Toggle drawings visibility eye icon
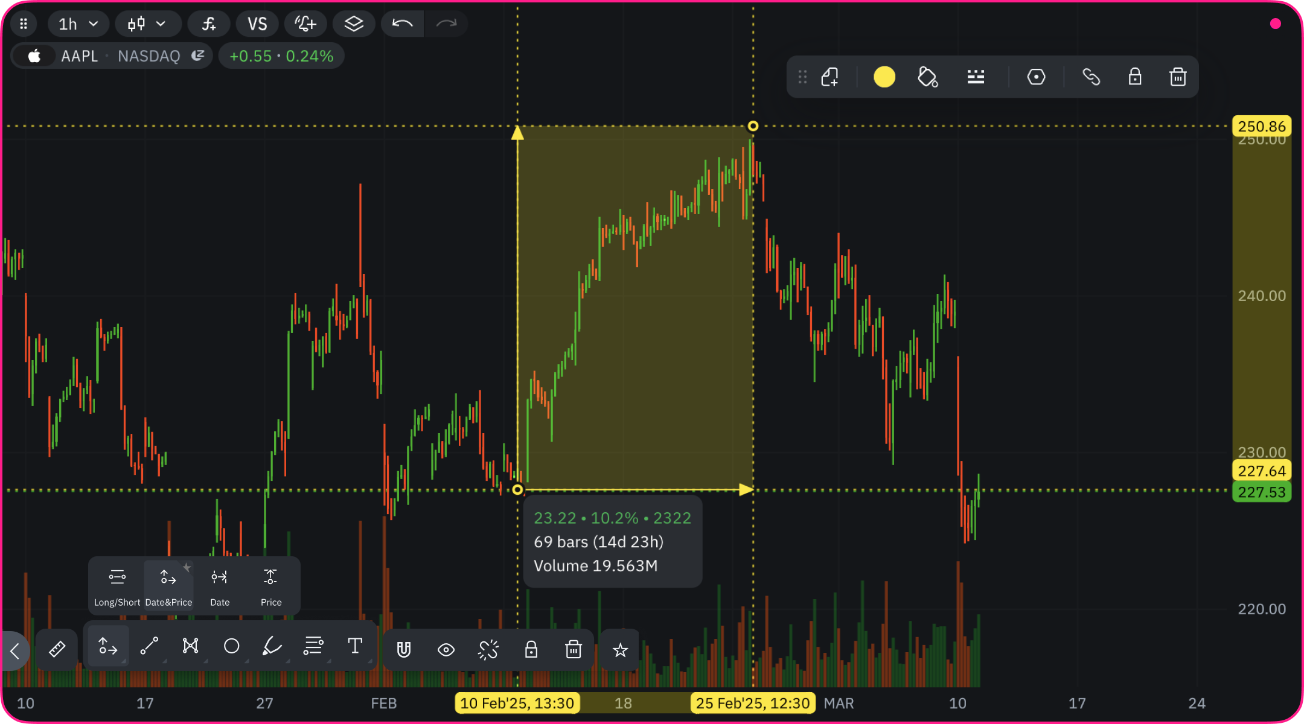This screenshot has height=724, width=1304. (446, 650)
